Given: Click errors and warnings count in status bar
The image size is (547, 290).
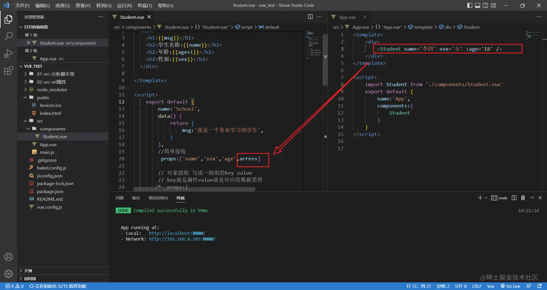Looking at the screenshot, I should click(x=14, y=286).
